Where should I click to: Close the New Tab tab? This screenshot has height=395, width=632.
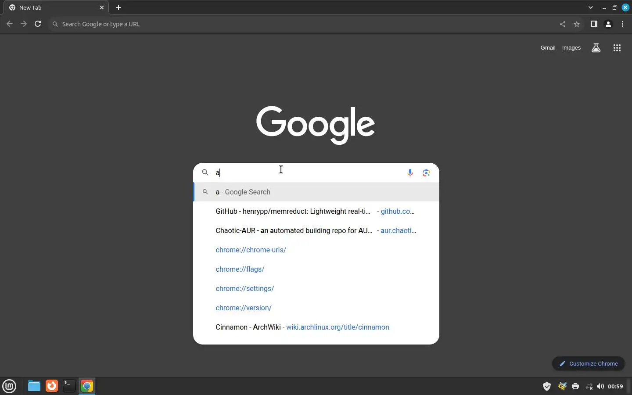102,7
